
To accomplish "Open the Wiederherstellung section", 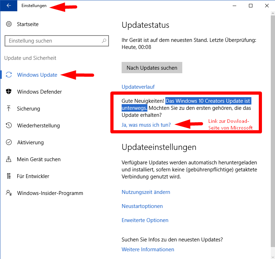I will [x=38, y=126].
